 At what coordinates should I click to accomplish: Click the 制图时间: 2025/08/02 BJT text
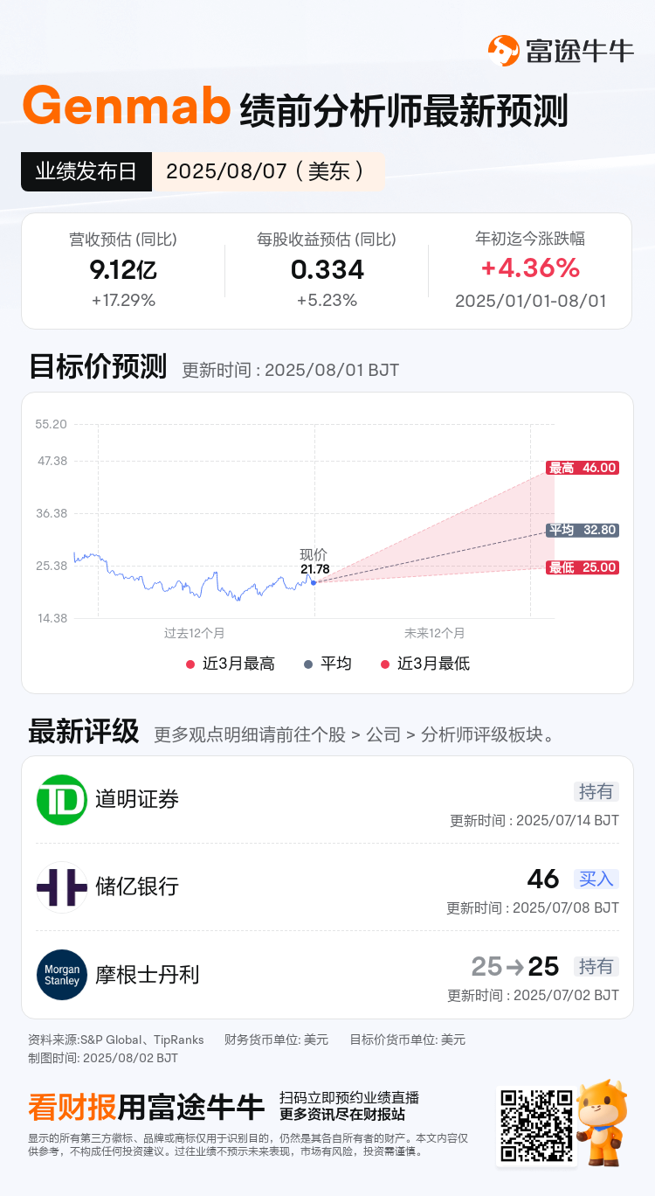[103, 1058]
